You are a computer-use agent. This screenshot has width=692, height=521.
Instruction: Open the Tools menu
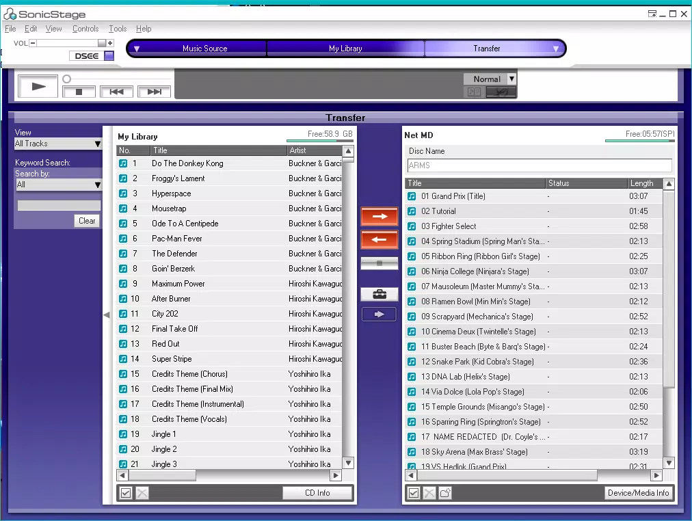pyautogui.click(x=118, y=29)
